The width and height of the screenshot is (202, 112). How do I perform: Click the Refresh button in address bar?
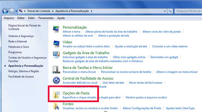tap(170, 11)
